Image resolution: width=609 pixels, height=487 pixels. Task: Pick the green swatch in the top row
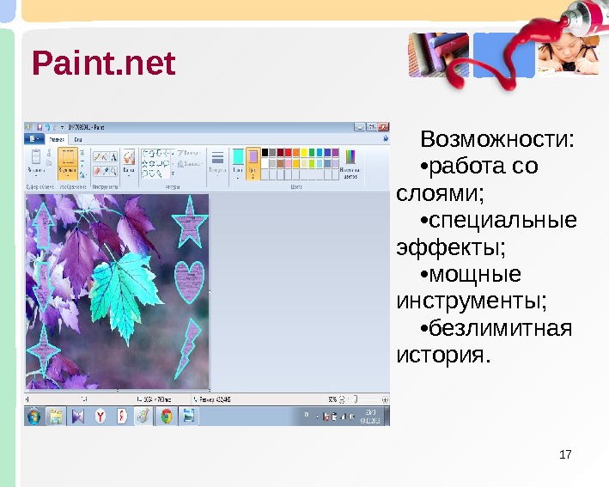[312, 153]
